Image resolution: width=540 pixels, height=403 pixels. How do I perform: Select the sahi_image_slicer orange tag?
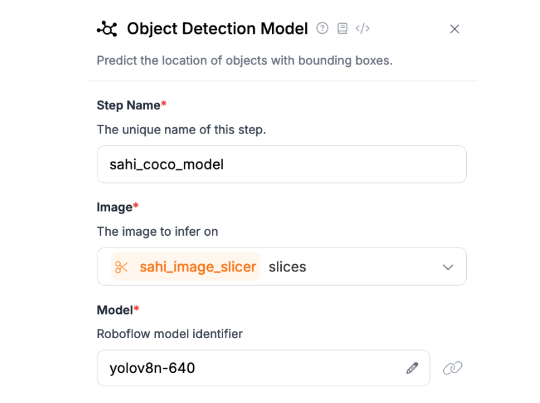point(197,267)
